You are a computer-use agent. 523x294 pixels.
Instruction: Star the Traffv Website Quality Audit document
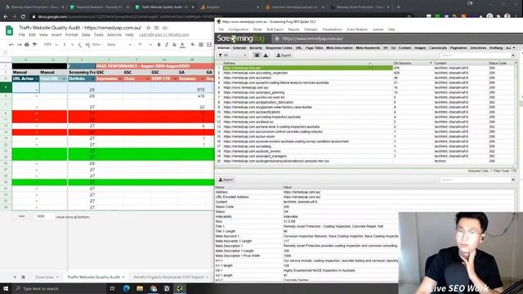click(148, 28)
